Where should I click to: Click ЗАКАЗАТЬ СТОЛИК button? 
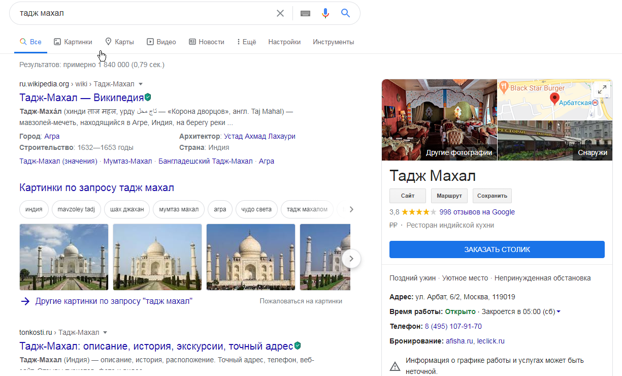(497, 249)
